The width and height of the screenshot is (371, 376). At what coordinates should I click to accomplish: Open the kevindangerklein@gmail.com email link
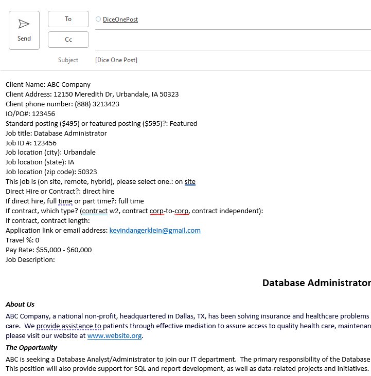[x=155, y=231]
